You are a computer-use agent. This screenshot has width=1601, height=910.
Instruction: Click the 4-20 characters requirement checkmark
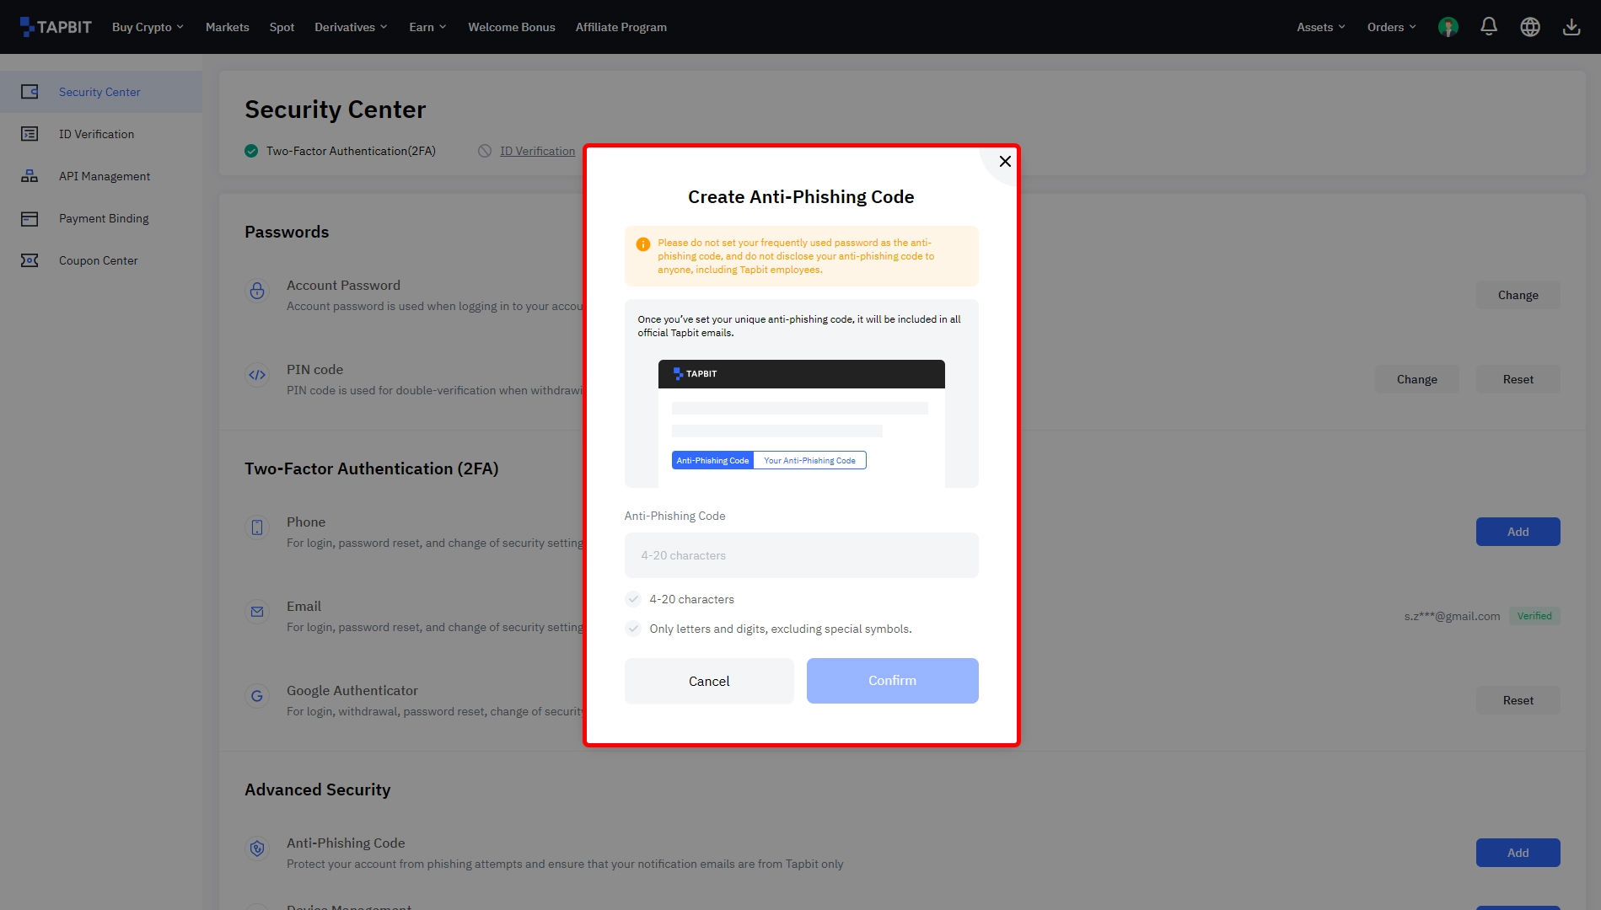tap(633, 599)
